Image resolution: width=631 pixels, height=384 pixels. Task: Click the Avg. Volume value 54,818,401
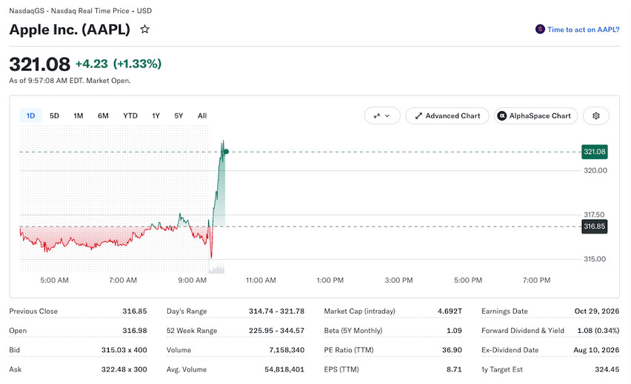pyautogui.click(x=284, y=369)
